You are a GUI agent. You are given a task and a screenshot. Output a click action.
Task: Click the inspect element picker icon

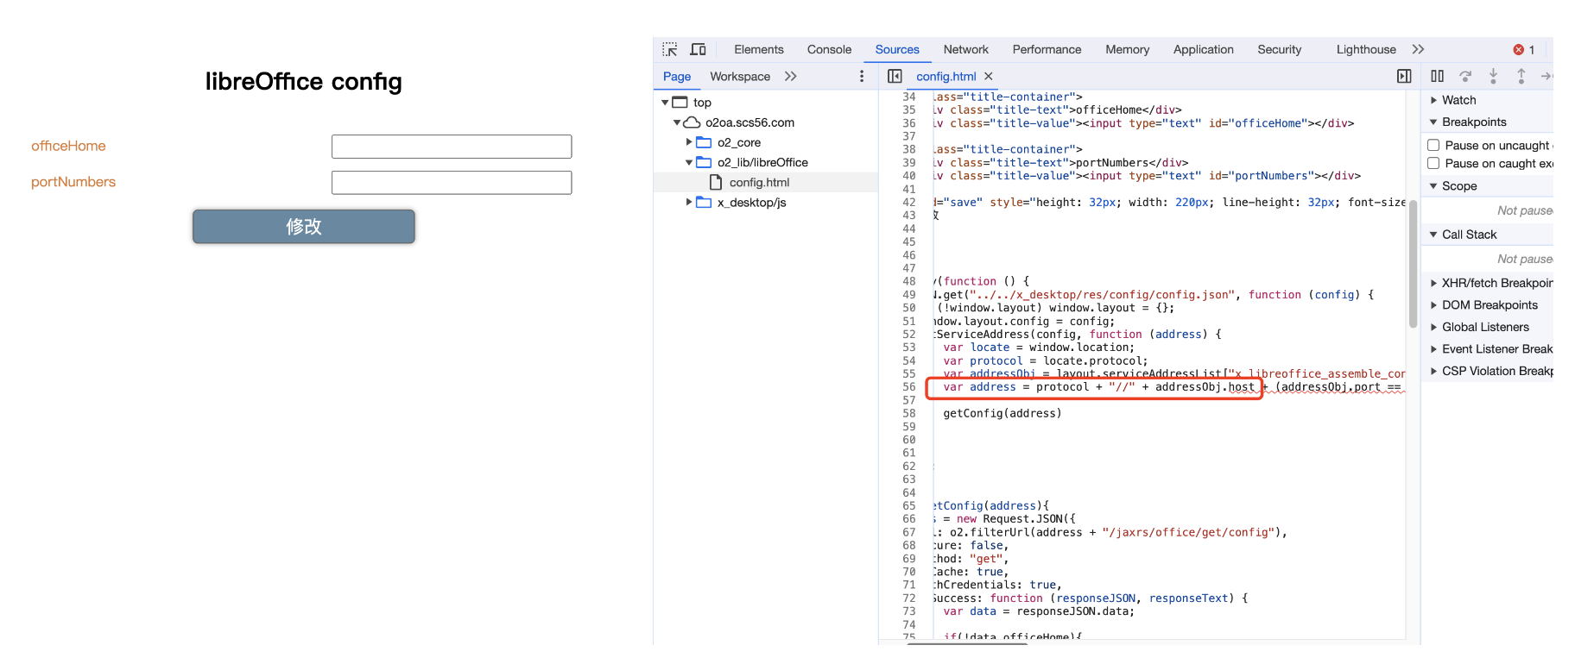[x=670, y=49]
